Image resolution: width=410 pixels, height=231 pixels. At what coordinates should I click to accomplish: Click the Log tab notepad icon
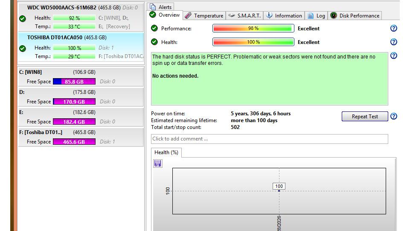pos(310,16)
